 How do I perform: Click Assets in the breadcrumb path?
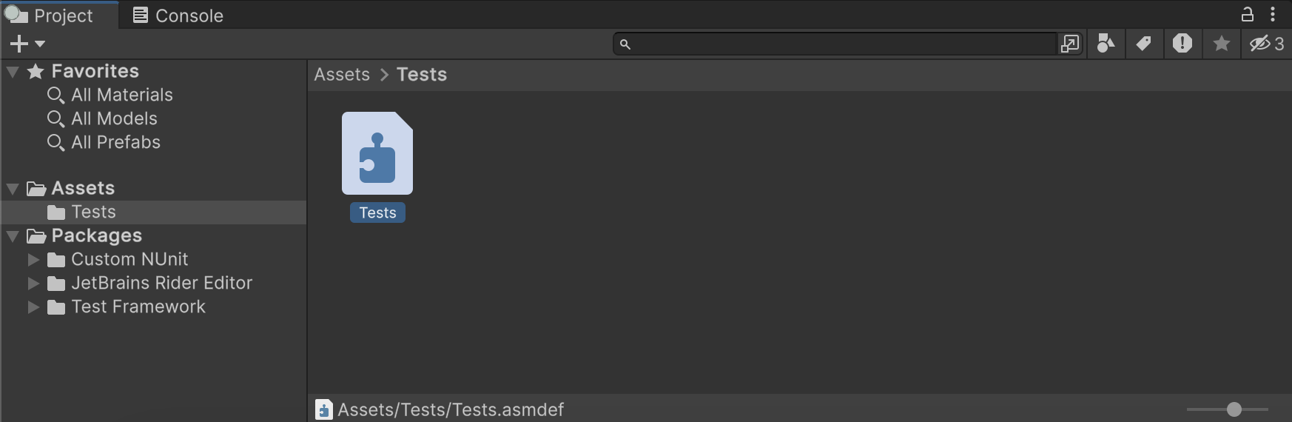[x=342, y=75]
